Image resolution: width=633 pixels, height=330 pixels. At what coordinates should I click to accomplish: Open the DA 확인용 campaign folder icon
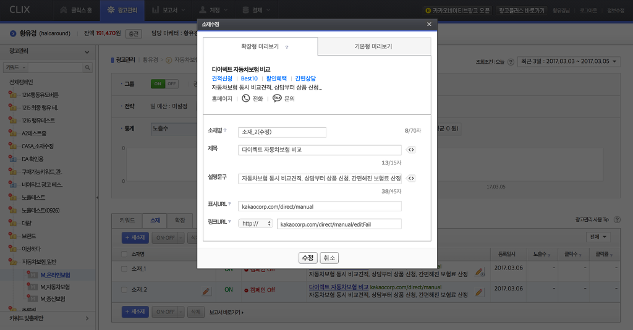click(12, 159)
